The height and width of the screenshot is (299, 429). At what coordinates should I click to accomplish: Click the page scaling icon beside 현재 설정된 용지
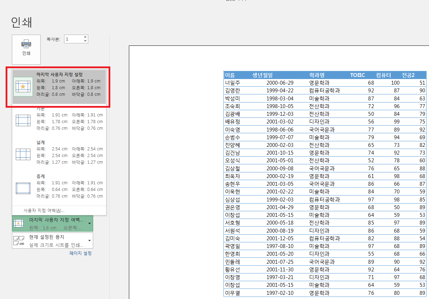(x=19, y=241)
